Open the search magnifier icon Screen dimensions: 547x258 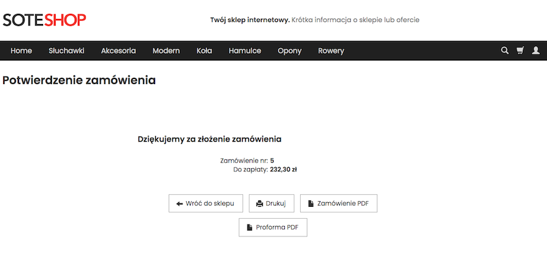click(x=505, y=51)
